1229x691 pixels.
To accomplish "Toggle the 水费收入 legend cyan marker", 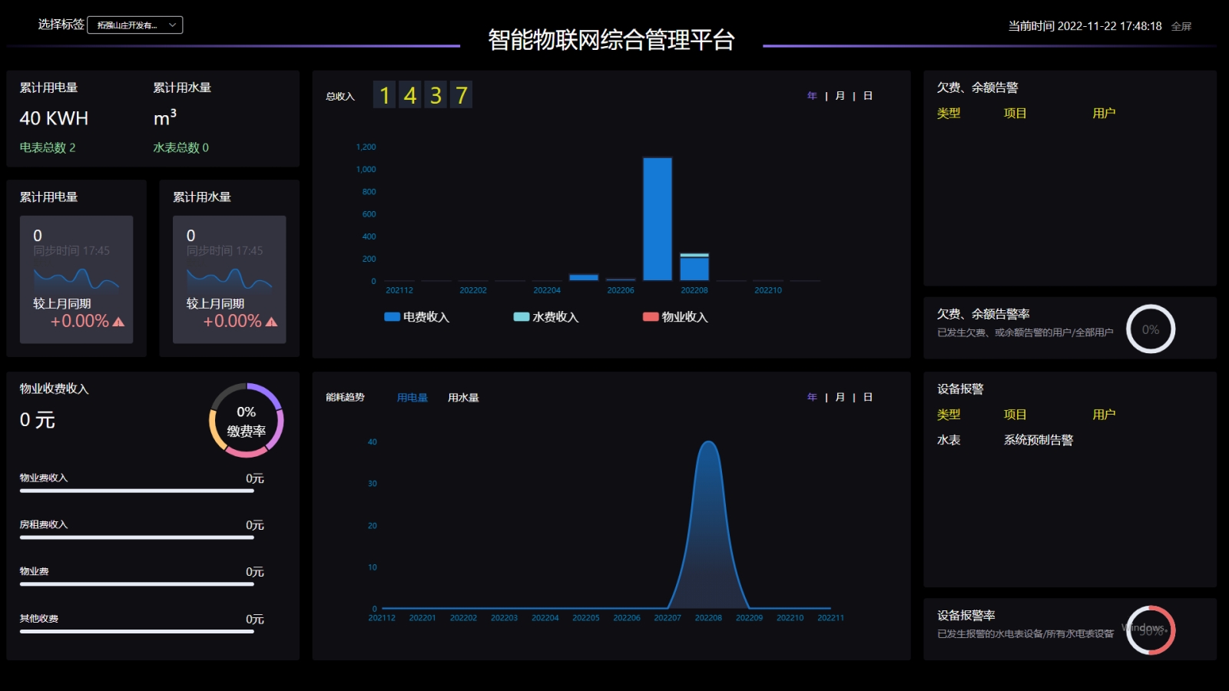I will click(521, 317).
